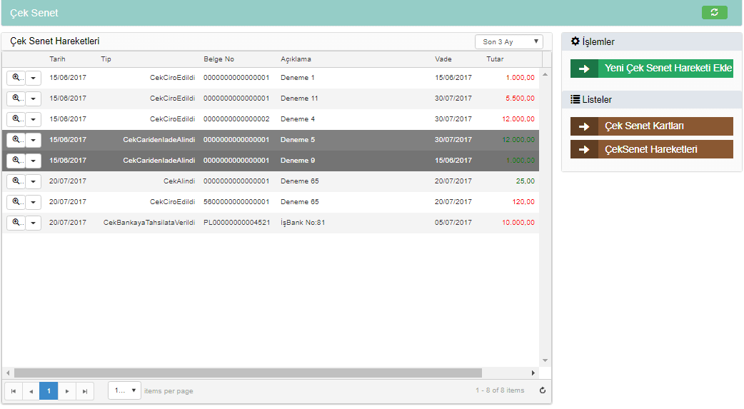The height and width of the screenshot is (409, 744).
Task: Select page 1 in the pager
Action: point(49,390)
